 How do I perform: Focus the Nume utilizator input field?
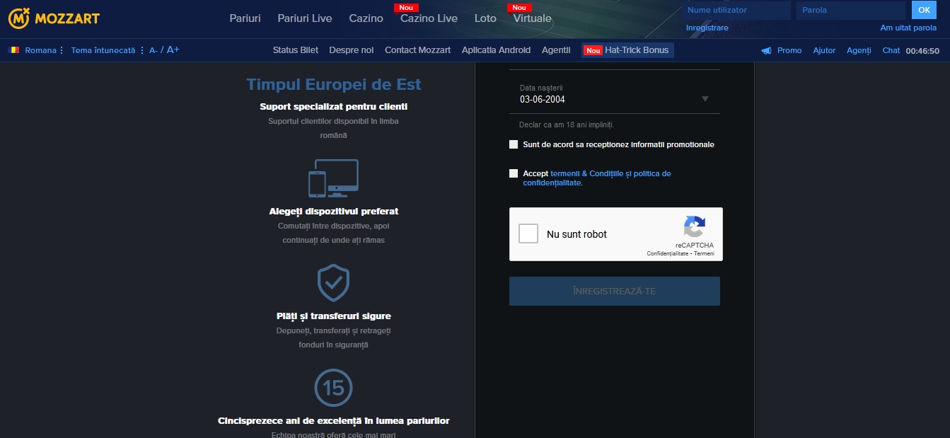coord(736,10)
